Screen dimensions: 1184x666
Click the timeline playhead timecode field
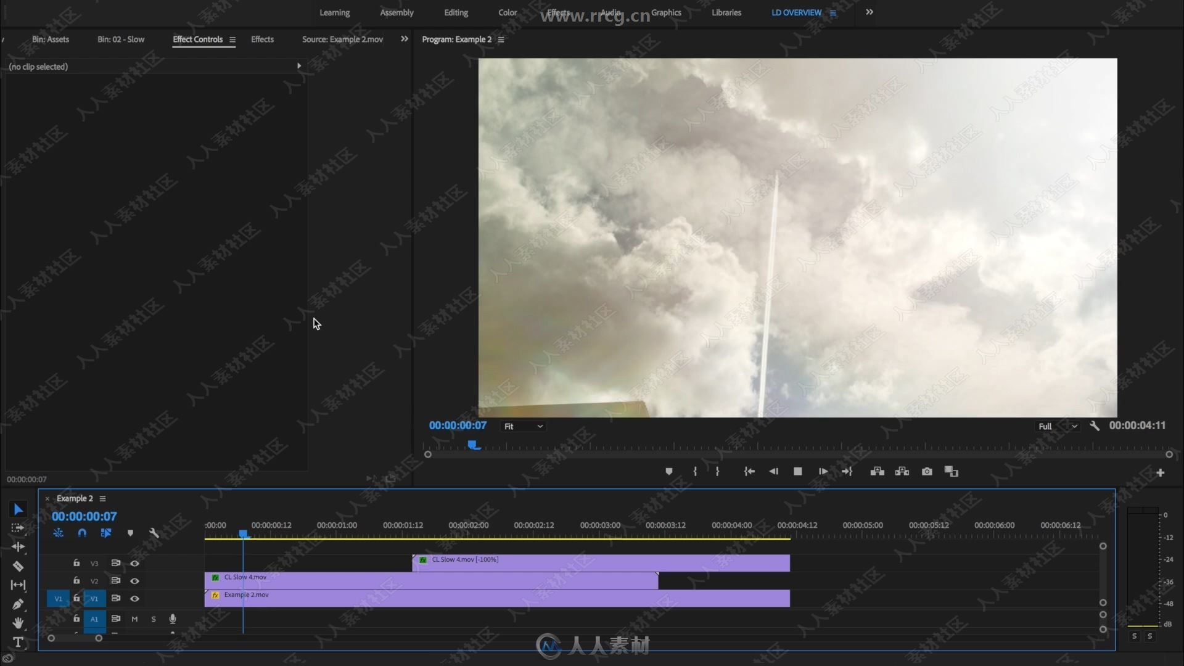pyautogui.click(x=84, y=516)
